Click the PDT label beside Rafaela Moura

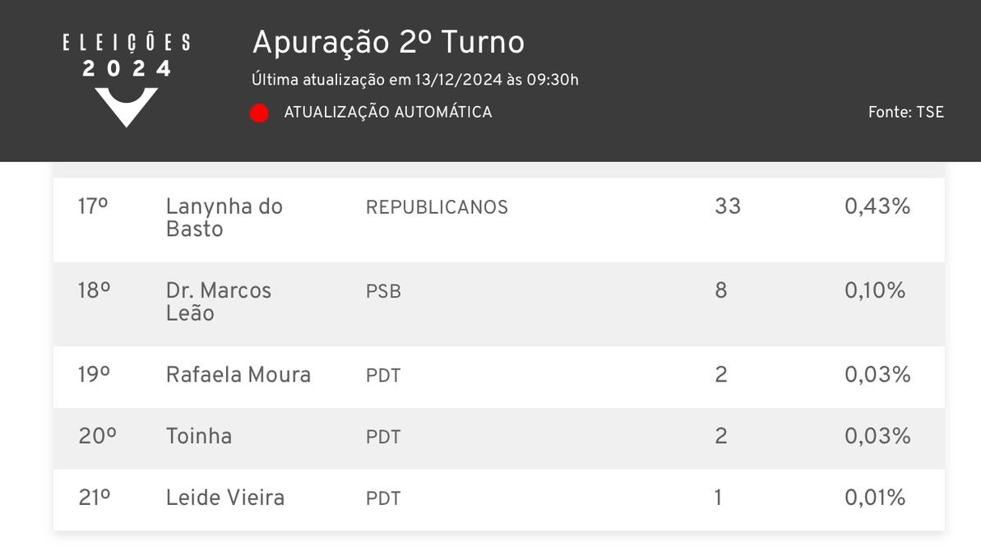[383, 376]
